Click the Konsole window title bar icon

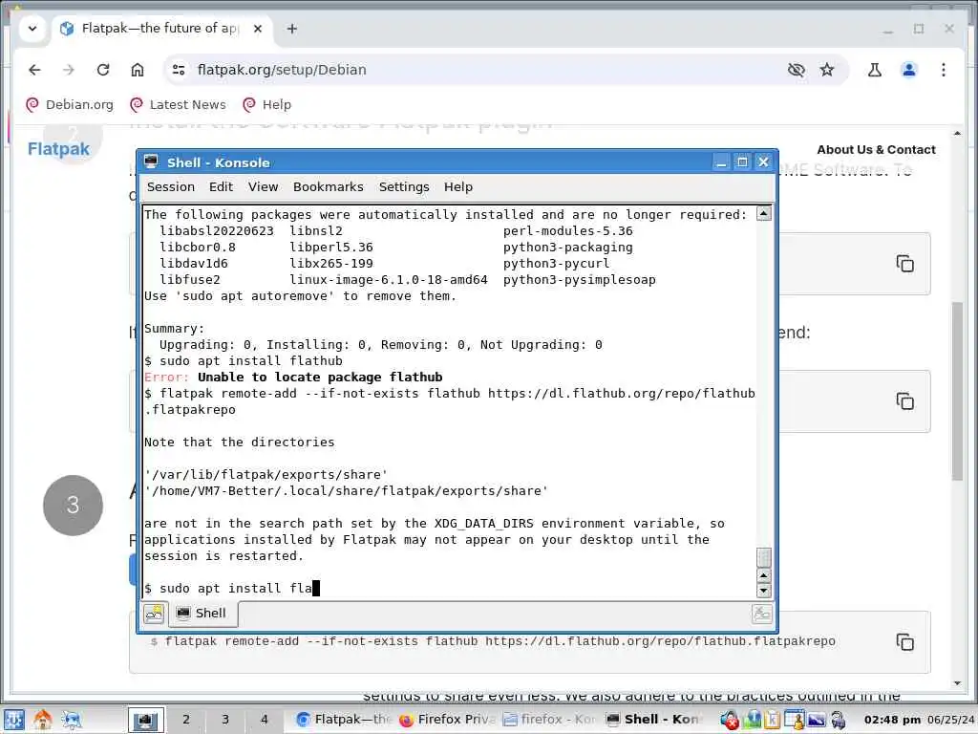(x=151, y=162)
